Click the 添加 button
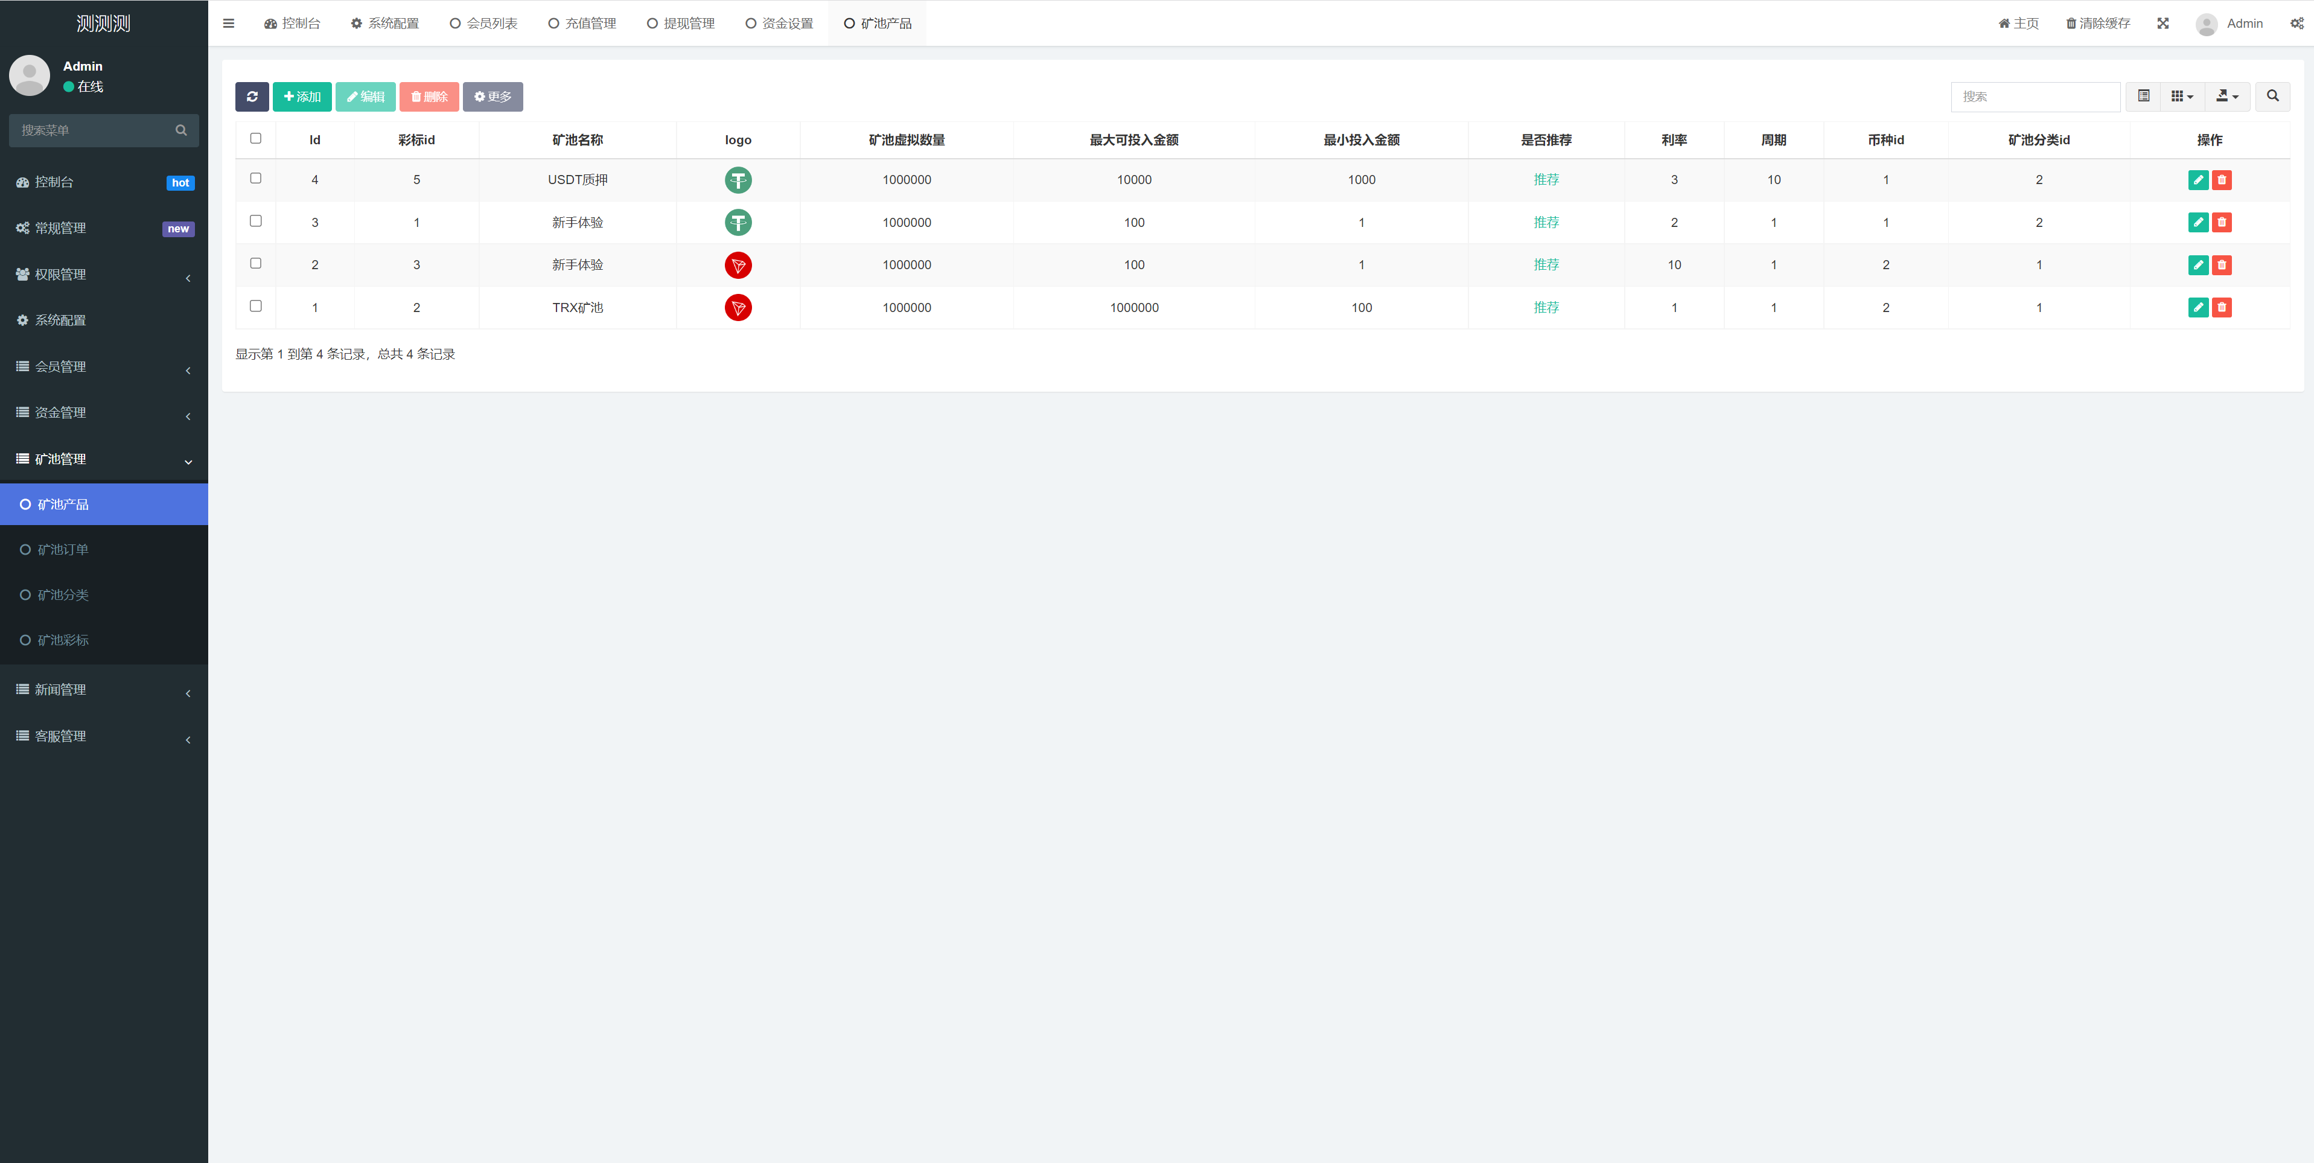Viewport: 2314px width, 1163px height. click(301, 97)
